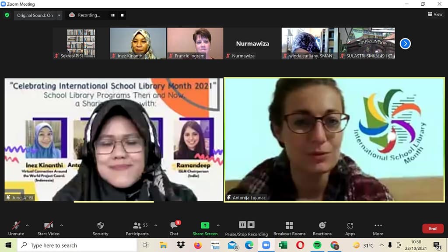Click the red End meeting button
448x252 pixels.
432,228
